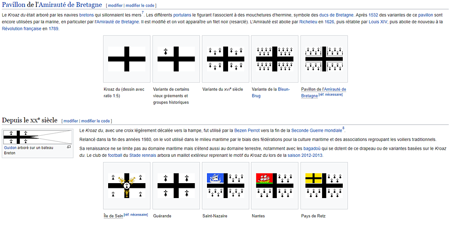Screen dimensions: 450x231
Task: Follow the 'Guidon' caption link
Action: click(x=10, y=148)
